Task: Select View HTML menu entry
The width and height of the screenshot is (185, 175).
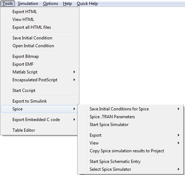Action: click(x=40, y=20)
